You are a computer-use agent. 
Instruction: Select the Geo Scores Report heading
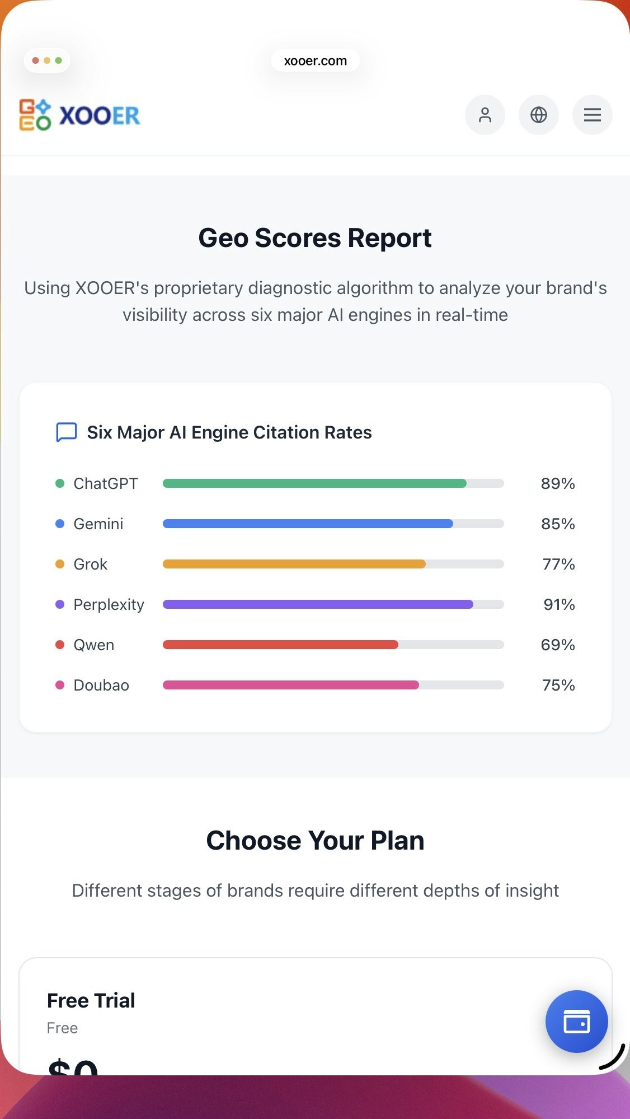click(x=315, y=237)
